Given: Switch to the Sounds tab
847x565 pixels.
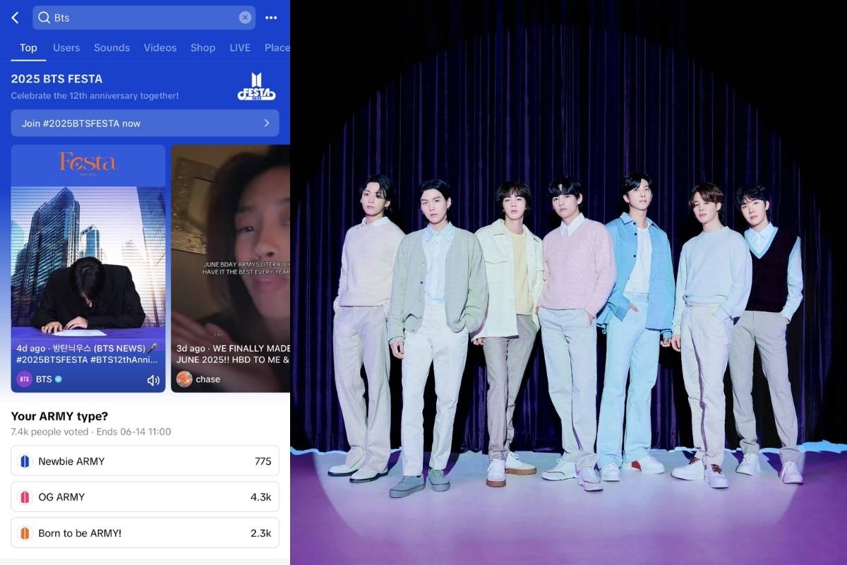Looking at the screenshot, I should [x=112, y=48].
